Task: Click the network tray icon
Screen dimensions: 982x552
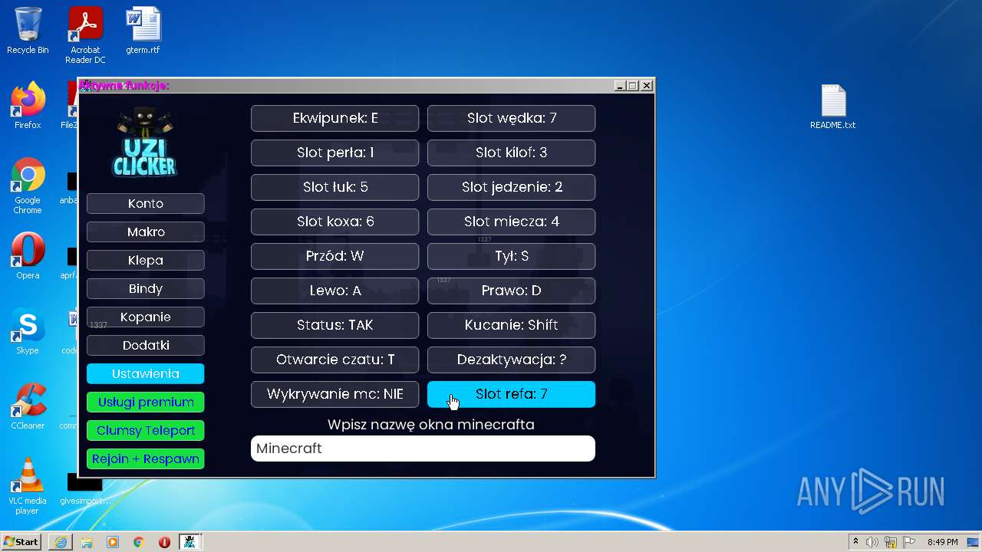Action: (891, 542)
